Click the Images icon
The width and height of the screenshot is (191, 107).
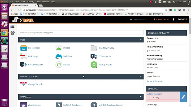click(59, 48)
